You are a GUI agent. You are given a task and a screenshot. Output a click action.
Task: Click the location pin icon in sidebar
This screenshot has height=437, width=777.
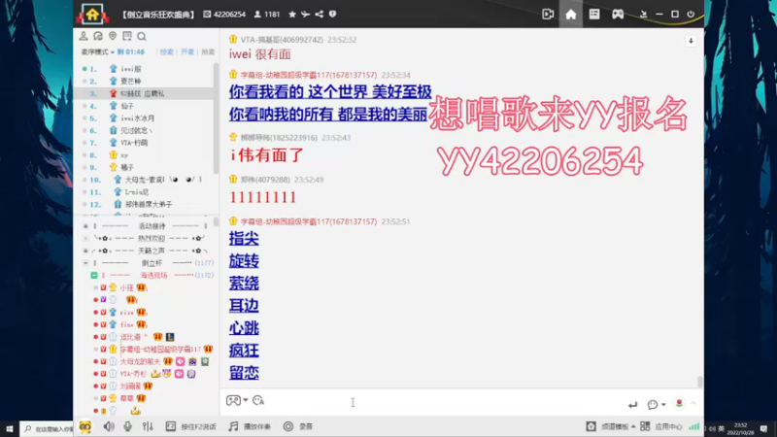click(113, 36)
